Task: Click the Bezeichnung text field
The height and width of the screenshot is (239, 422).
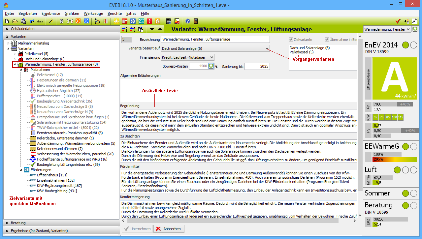Action: tap(215, 39)
